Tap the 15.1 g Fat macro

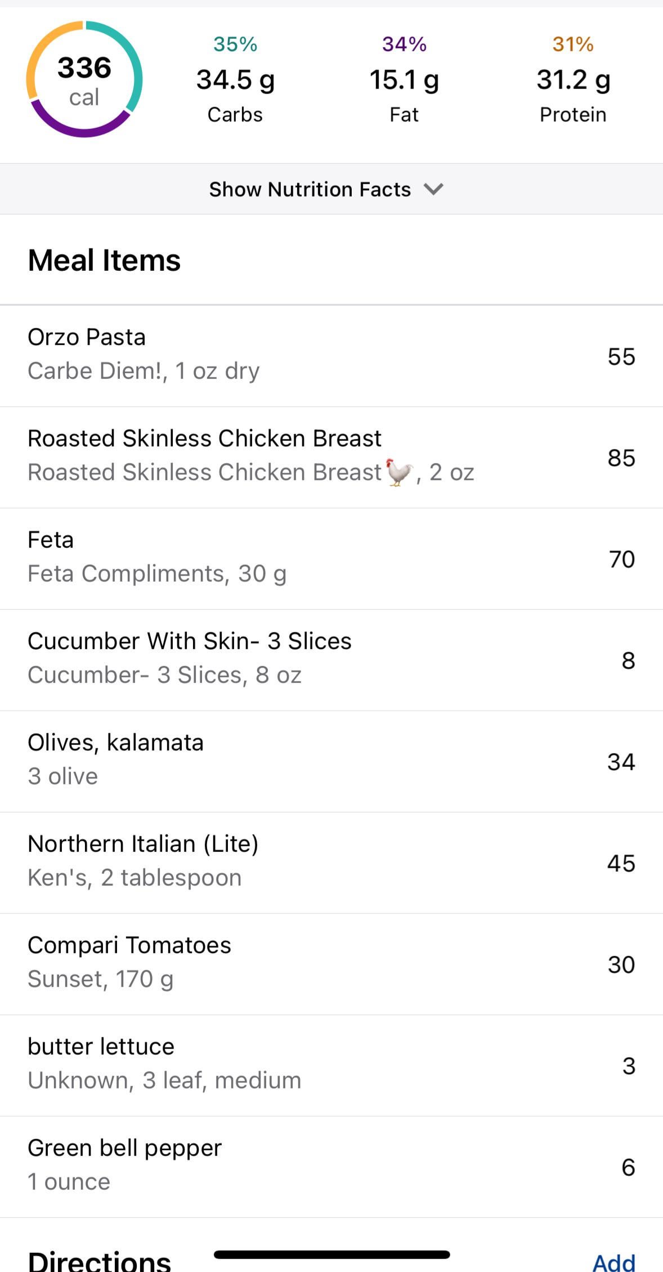(404, 79)
